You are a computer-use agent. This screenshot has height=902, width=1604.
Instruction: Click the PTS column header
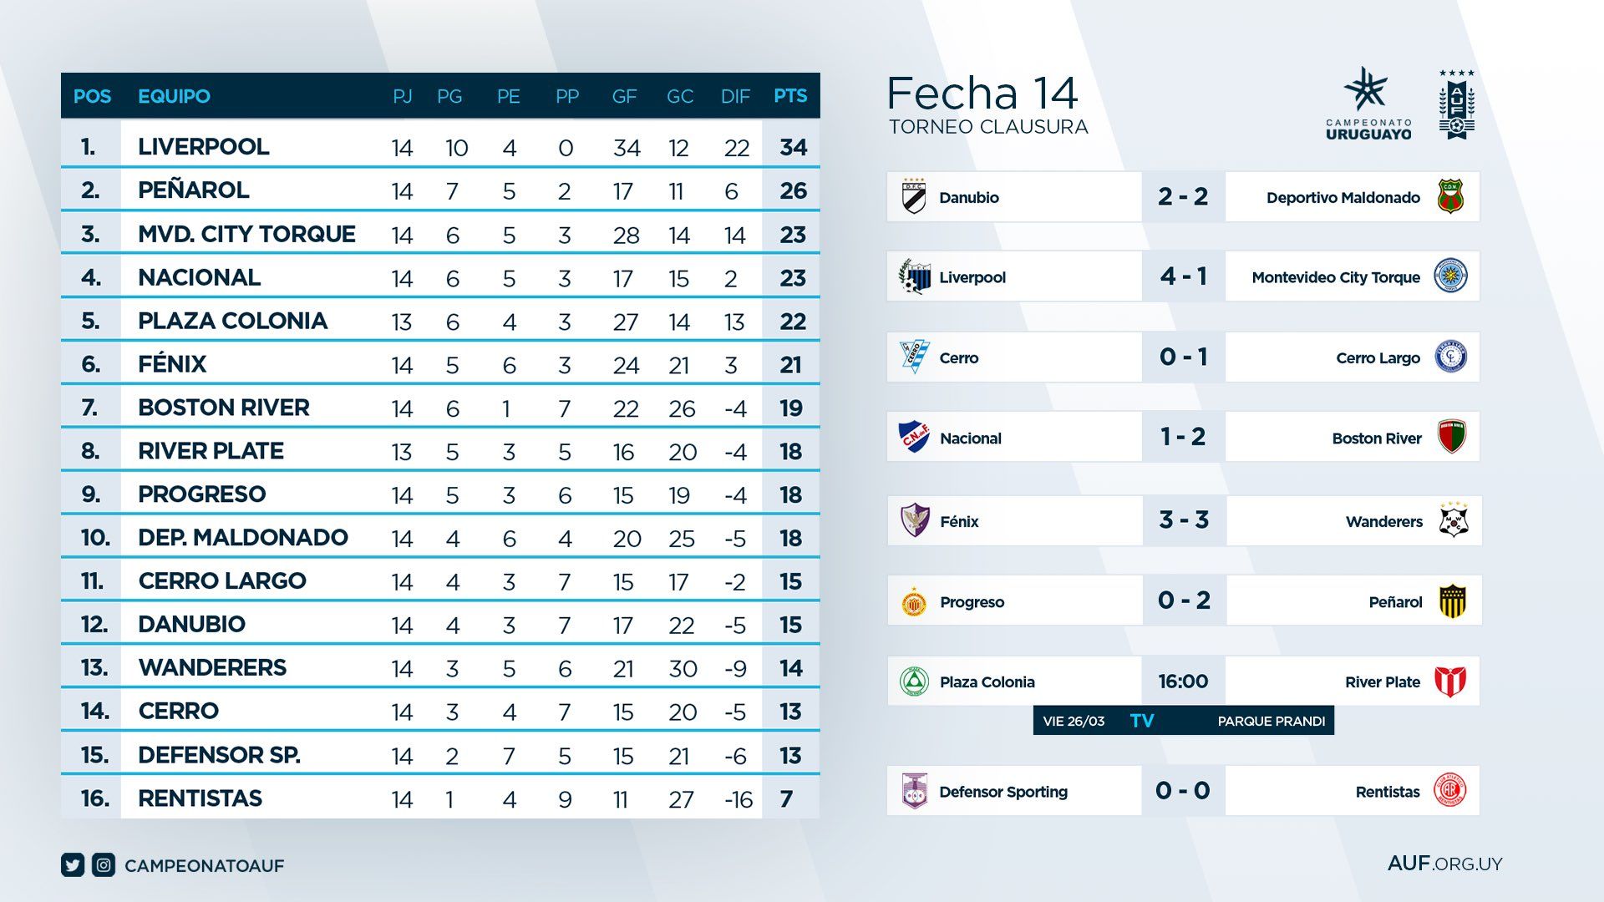click(x=790, y=96)
